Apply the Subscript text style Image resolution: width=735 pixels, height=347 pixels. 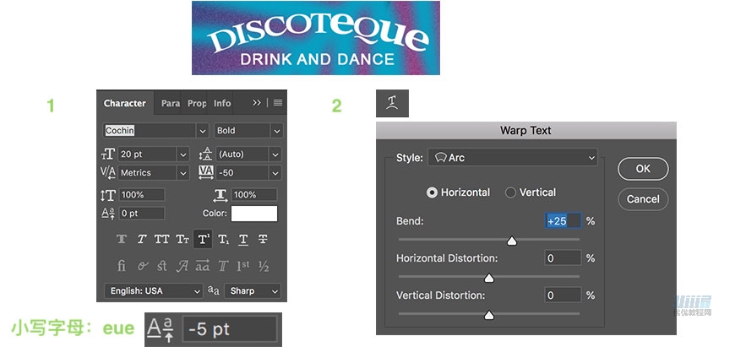click(x=223, y=240)
